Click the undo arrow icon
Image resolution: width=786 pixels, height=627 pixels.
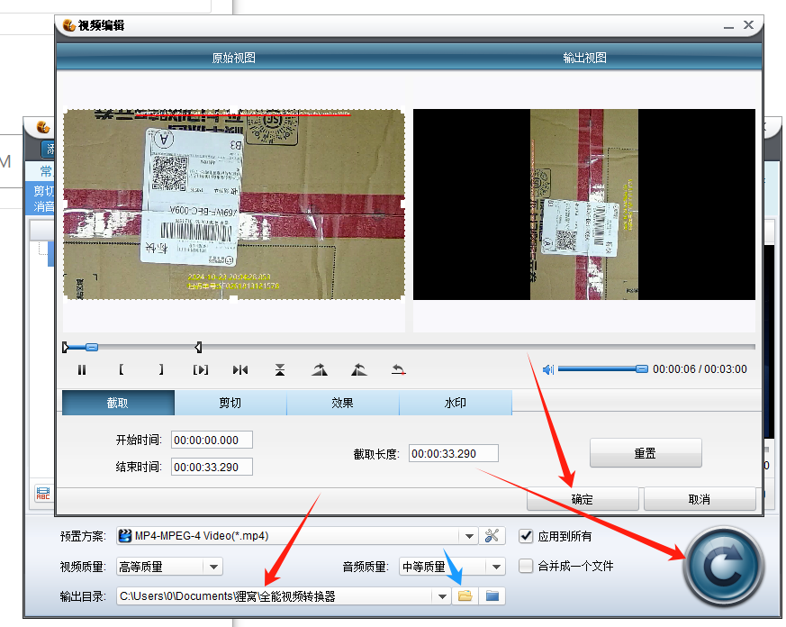(x=399, y=370)
